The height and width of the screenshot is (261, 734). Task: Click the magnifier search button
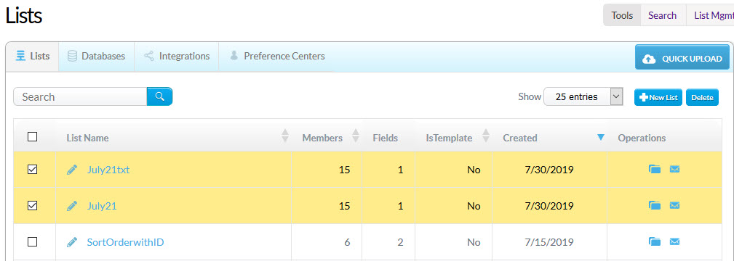point(159,96)
